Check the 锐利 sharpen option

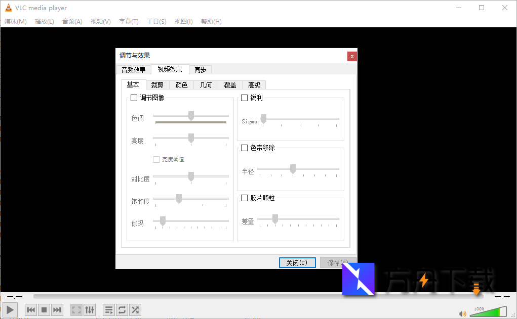coord(244,98)
